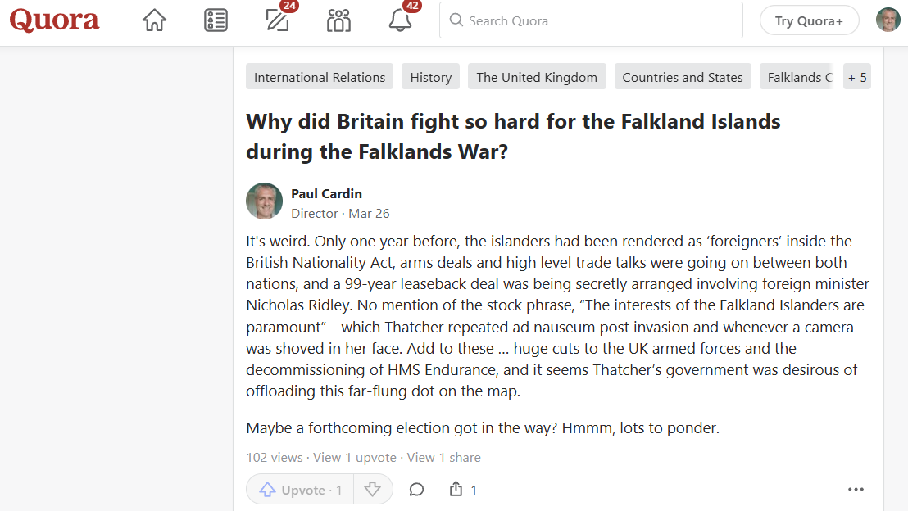The height and width of the screenshot is (511, 908).
Task: Open the Answer pencil icon with badge
Action: [x=279, y=20]
